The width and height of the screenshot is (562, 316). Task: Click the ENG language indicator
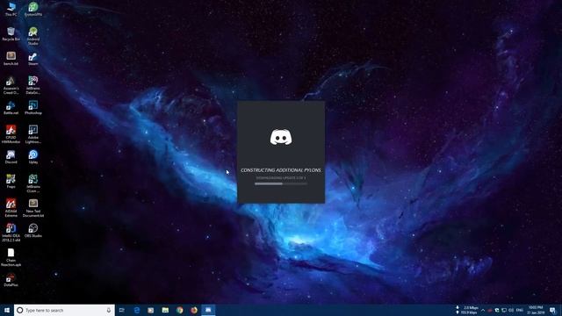[519, 310]
